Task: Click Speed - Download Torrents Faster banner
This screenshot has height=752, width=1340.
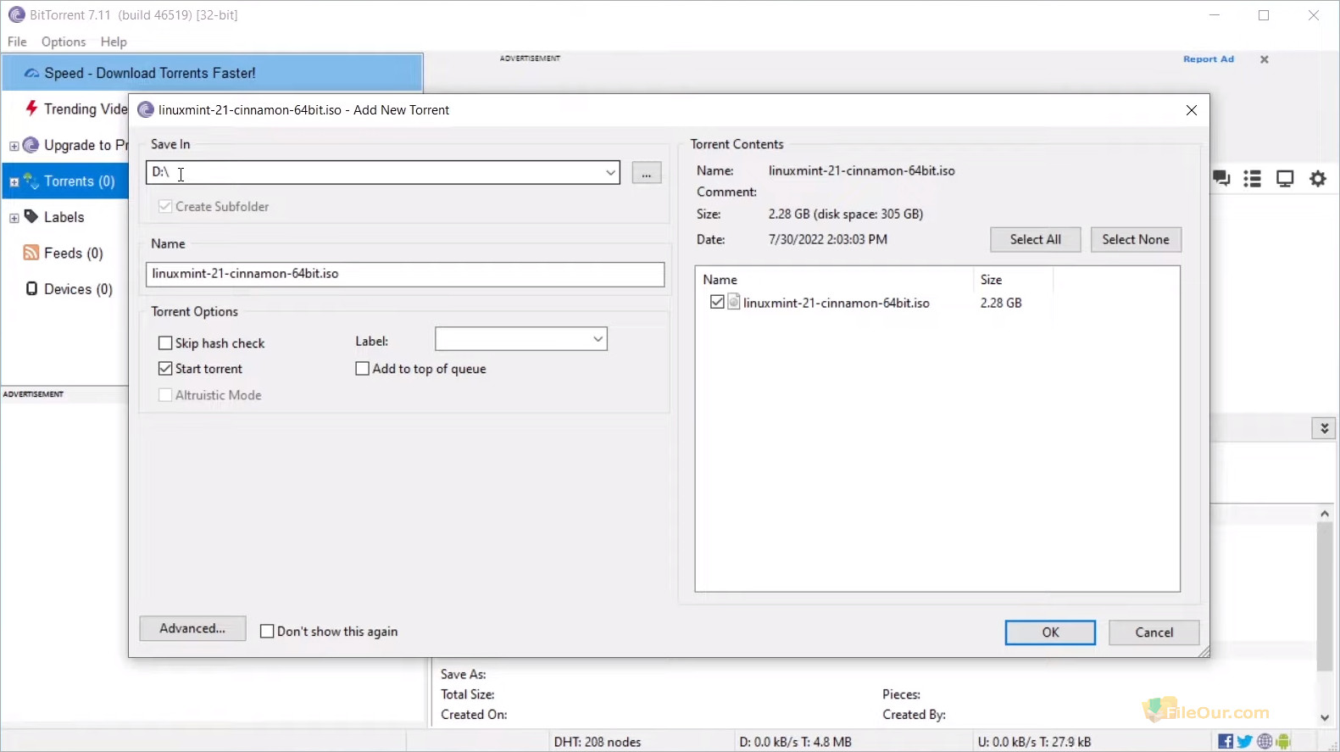Action: tap(212, 73)
